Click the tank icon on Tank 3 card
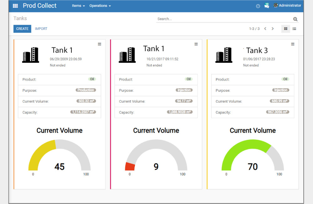Viewport: 313px width, 204px height. coord(224,55)
